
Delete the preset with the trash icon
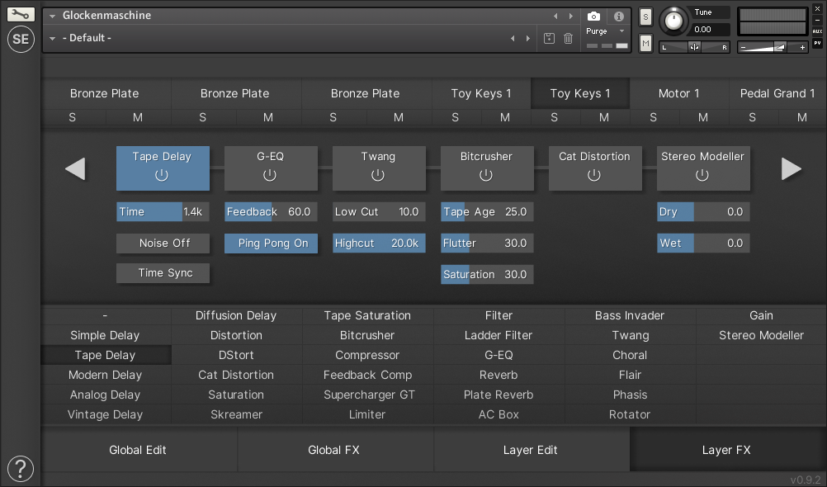[568, 38]
